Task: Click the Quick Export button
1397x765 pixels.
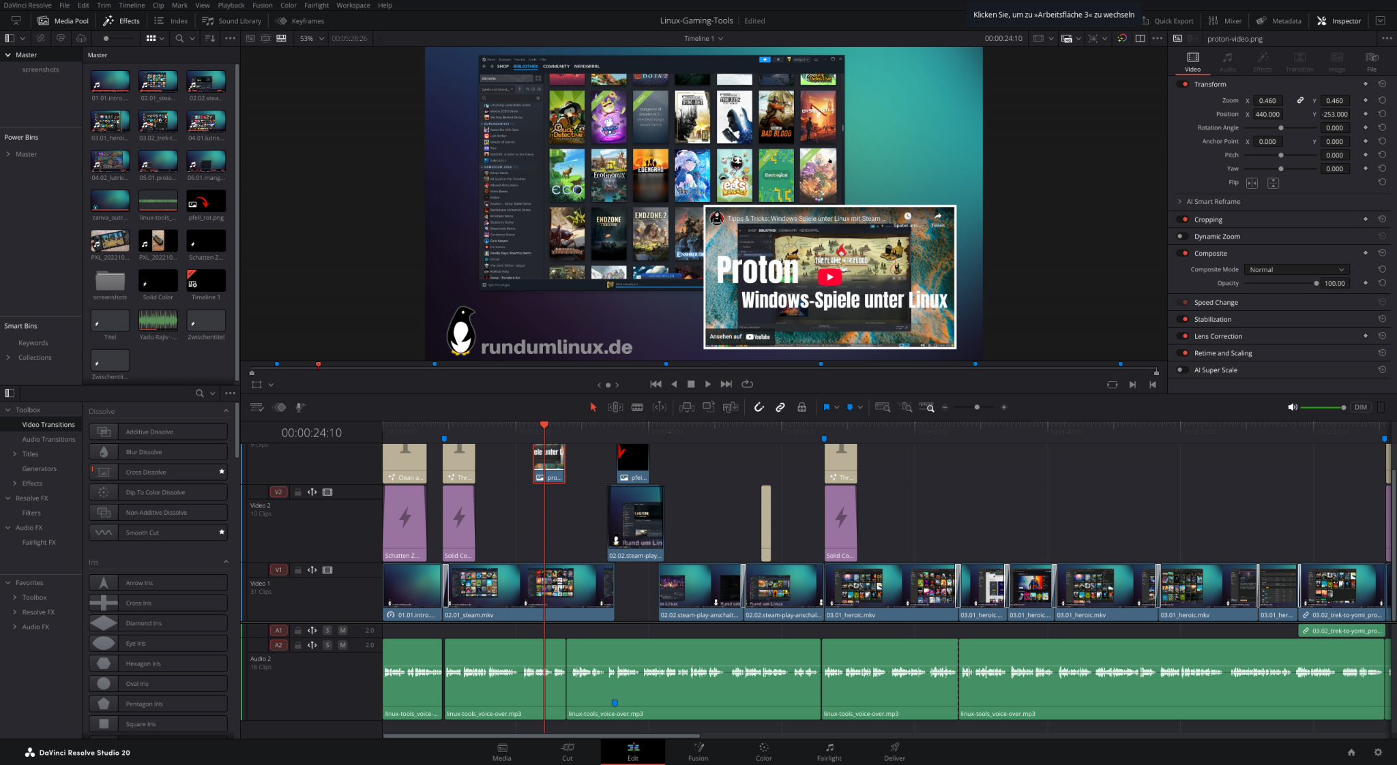Action: tap(1168, 20)
